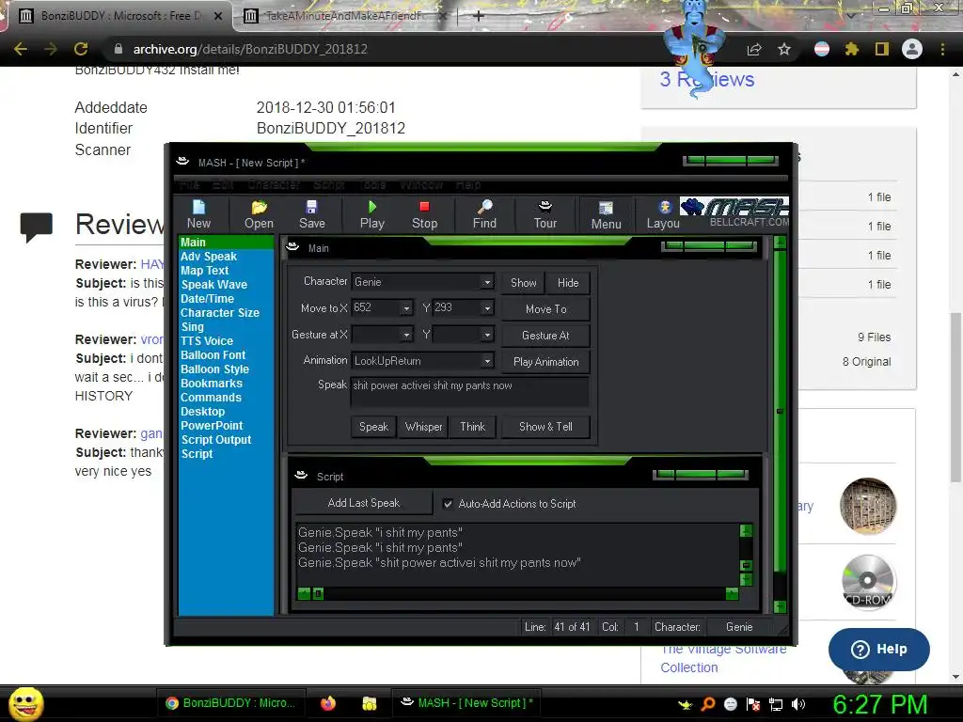Expand the Character dropdown showing Genie
This screenshot has height=722, width=963.
pos(487,282)
